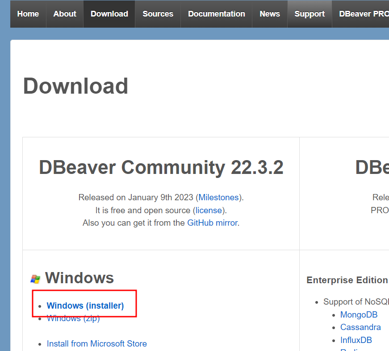Open the MongoDB link
The height and width of the screenshot is (351, 389).
point(359,314)
